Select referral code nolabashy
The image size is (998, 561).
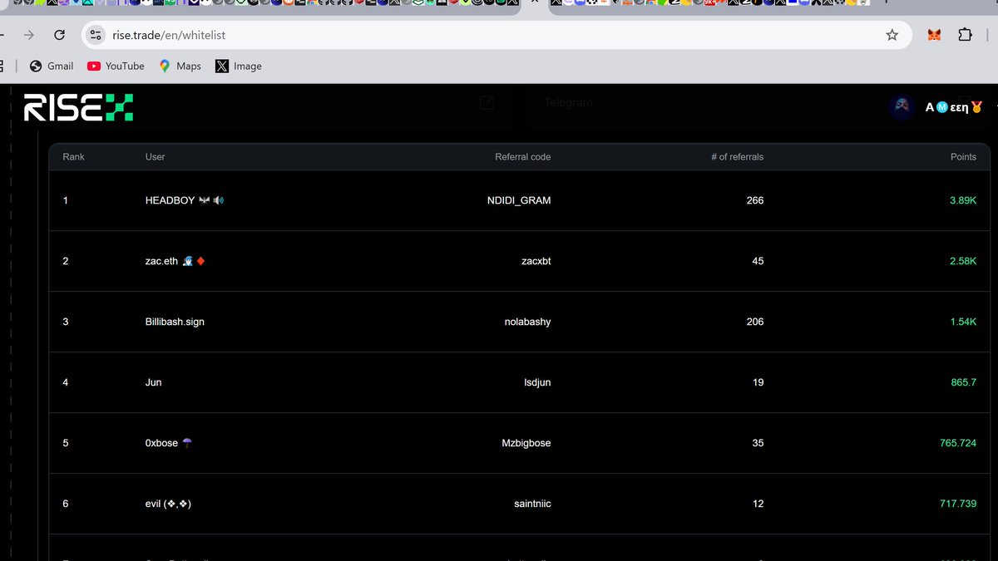[x=527, y=322]
